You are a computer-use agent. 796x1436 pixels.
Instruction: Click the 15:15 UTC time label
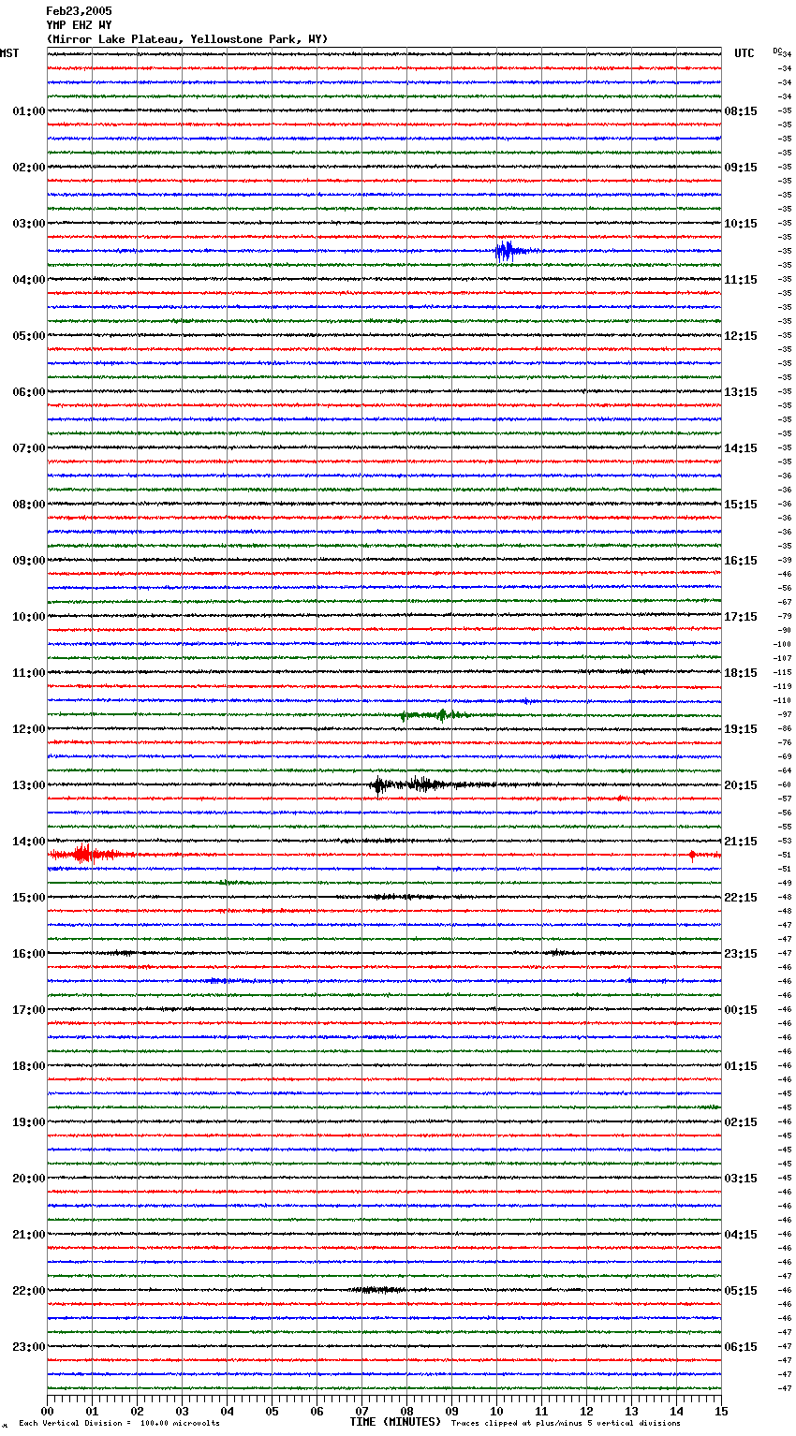coord(741,505)
